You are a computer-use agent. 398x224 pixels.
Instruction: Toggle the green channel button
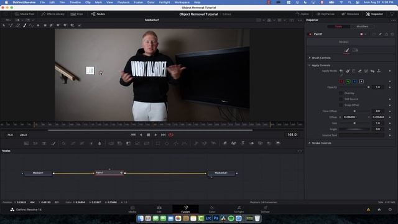tap(348, 82)
